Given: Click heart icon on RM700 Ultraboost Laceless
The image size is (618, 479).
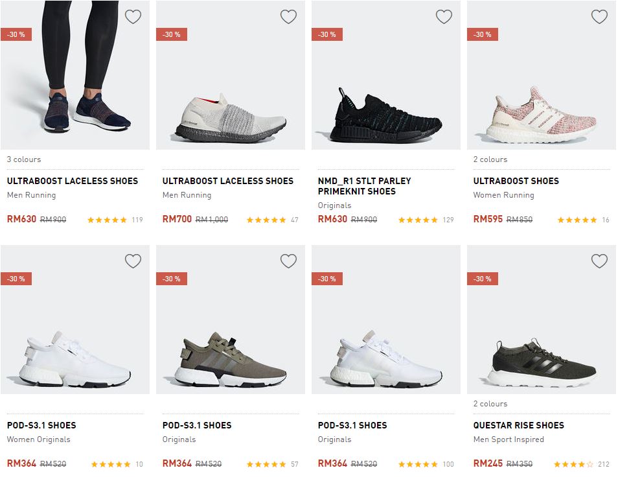Looking at the screenshot, I should click(288, 17).
